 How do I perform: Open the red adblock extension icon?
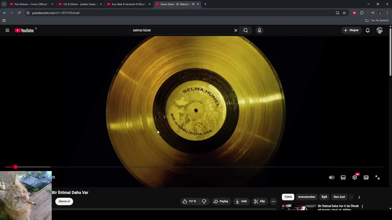point(354,13)
